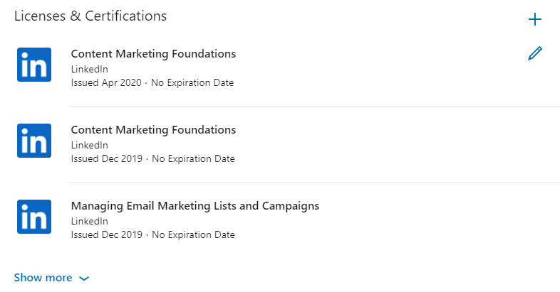
Task: Click the Licenses & Certifications heading
Action: [x=90, y=16]
